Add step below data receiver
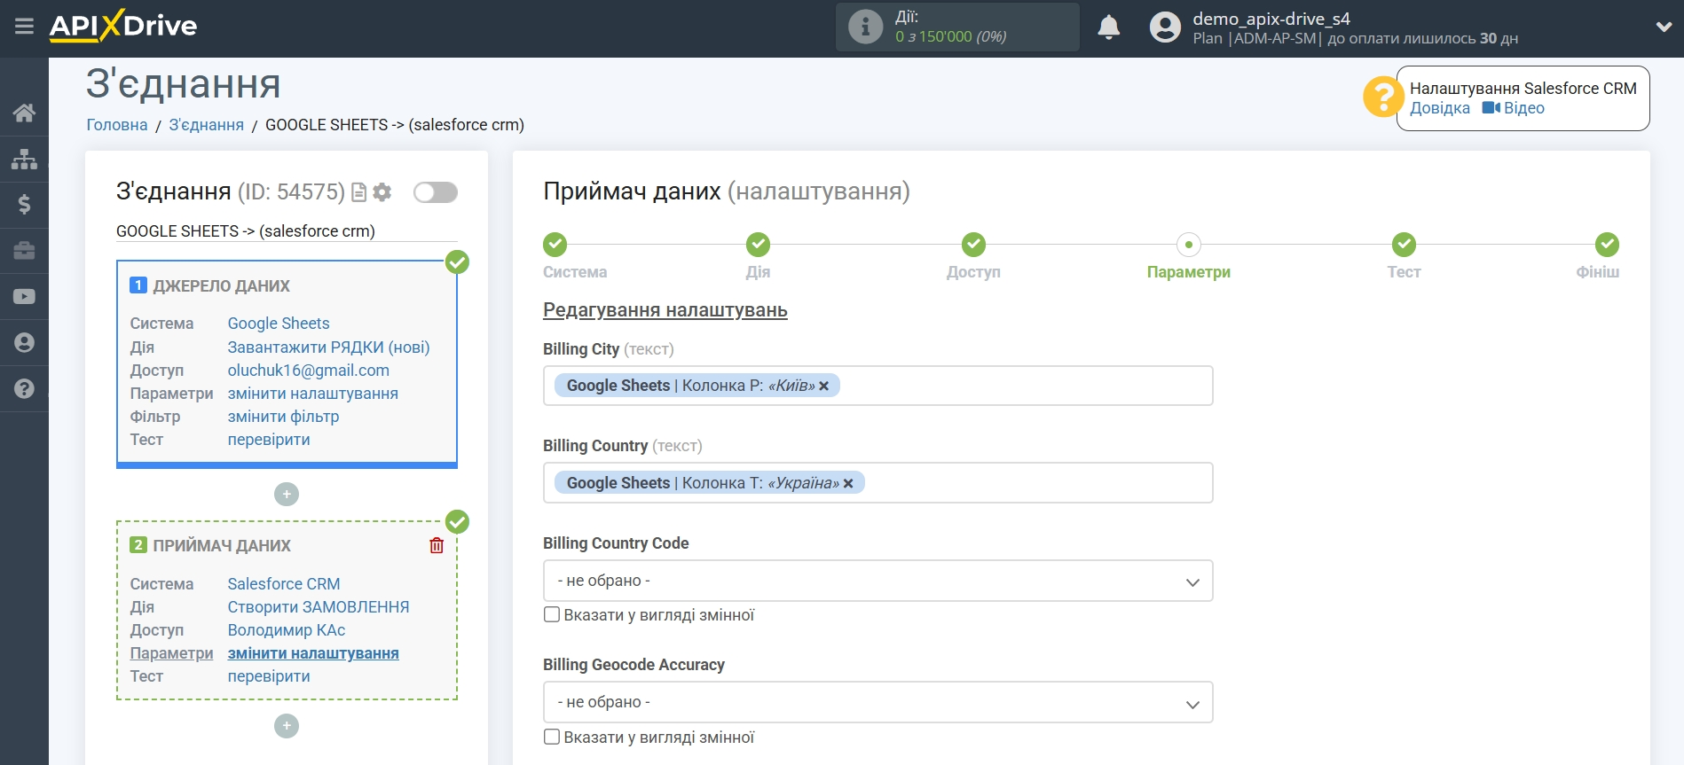Image resolution: width=1684 pixels, height=765 pixels. coord(287,726)
